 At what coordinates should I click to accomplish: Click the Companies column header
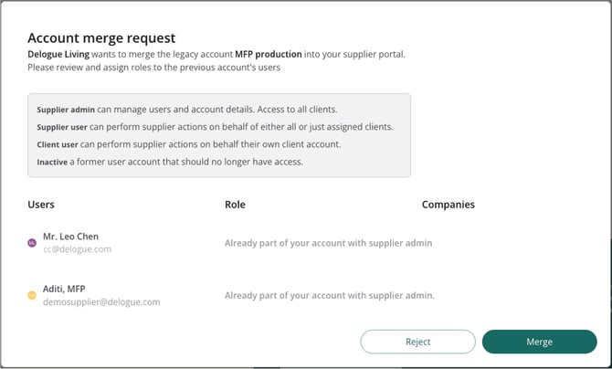coord(448,205)
